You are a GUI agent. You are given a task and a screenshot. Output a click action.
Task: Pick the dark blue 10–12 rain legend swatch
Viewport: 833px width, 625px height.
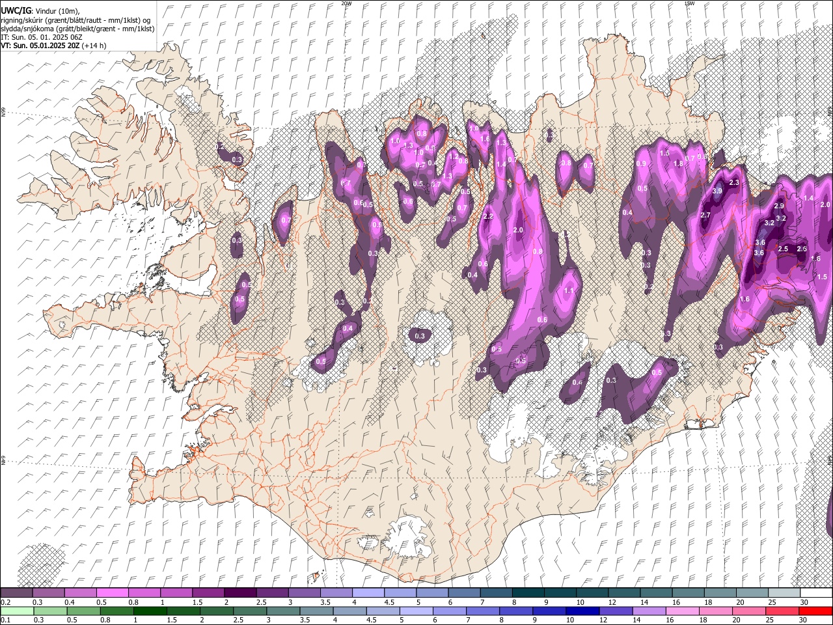point(582,611)
